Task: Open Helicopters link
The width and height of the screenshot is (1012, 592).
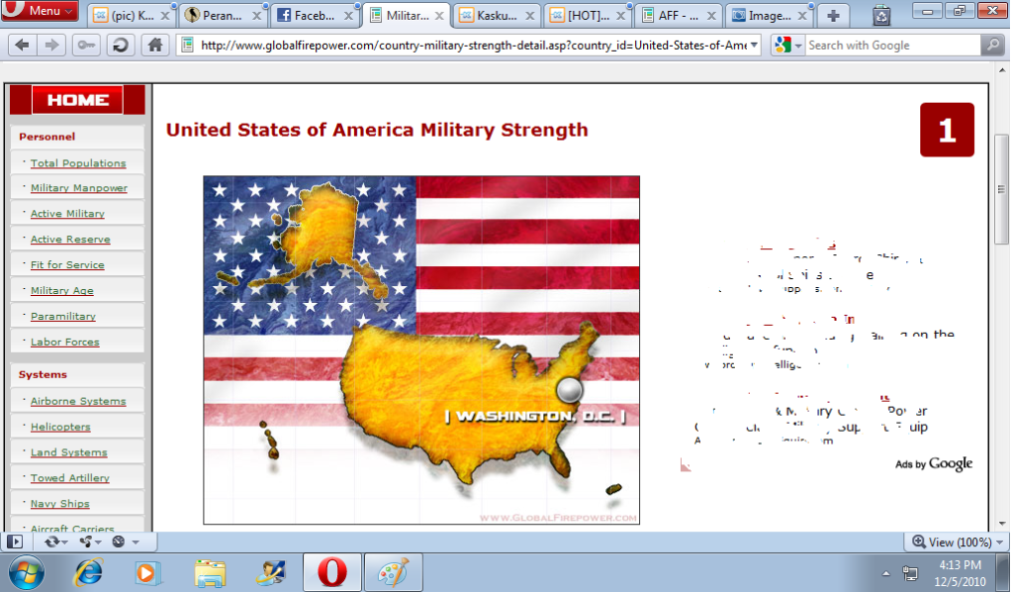Action: (60, 427)
